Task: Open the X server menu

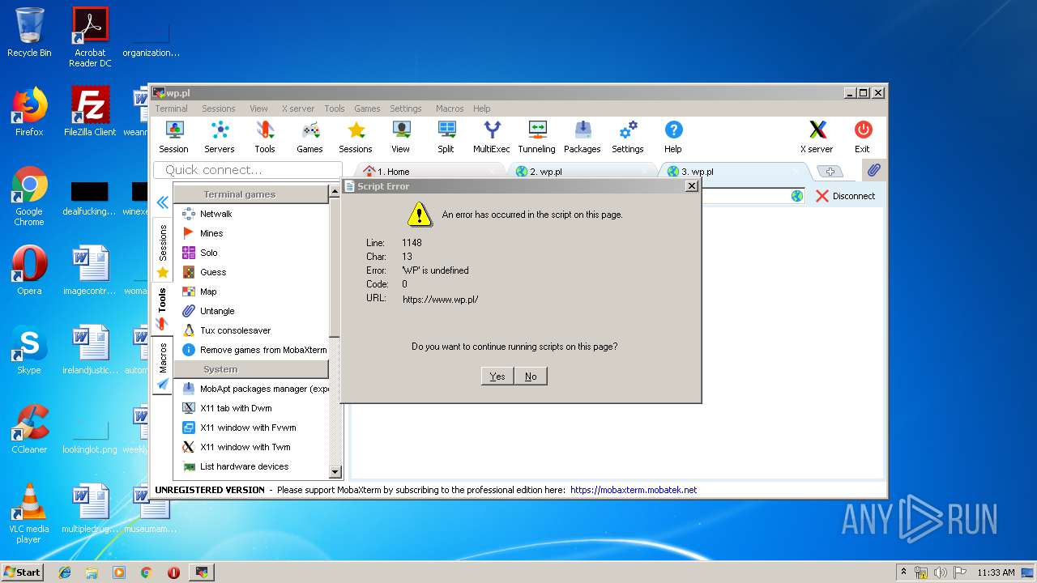Action: (x=298, y=109)
